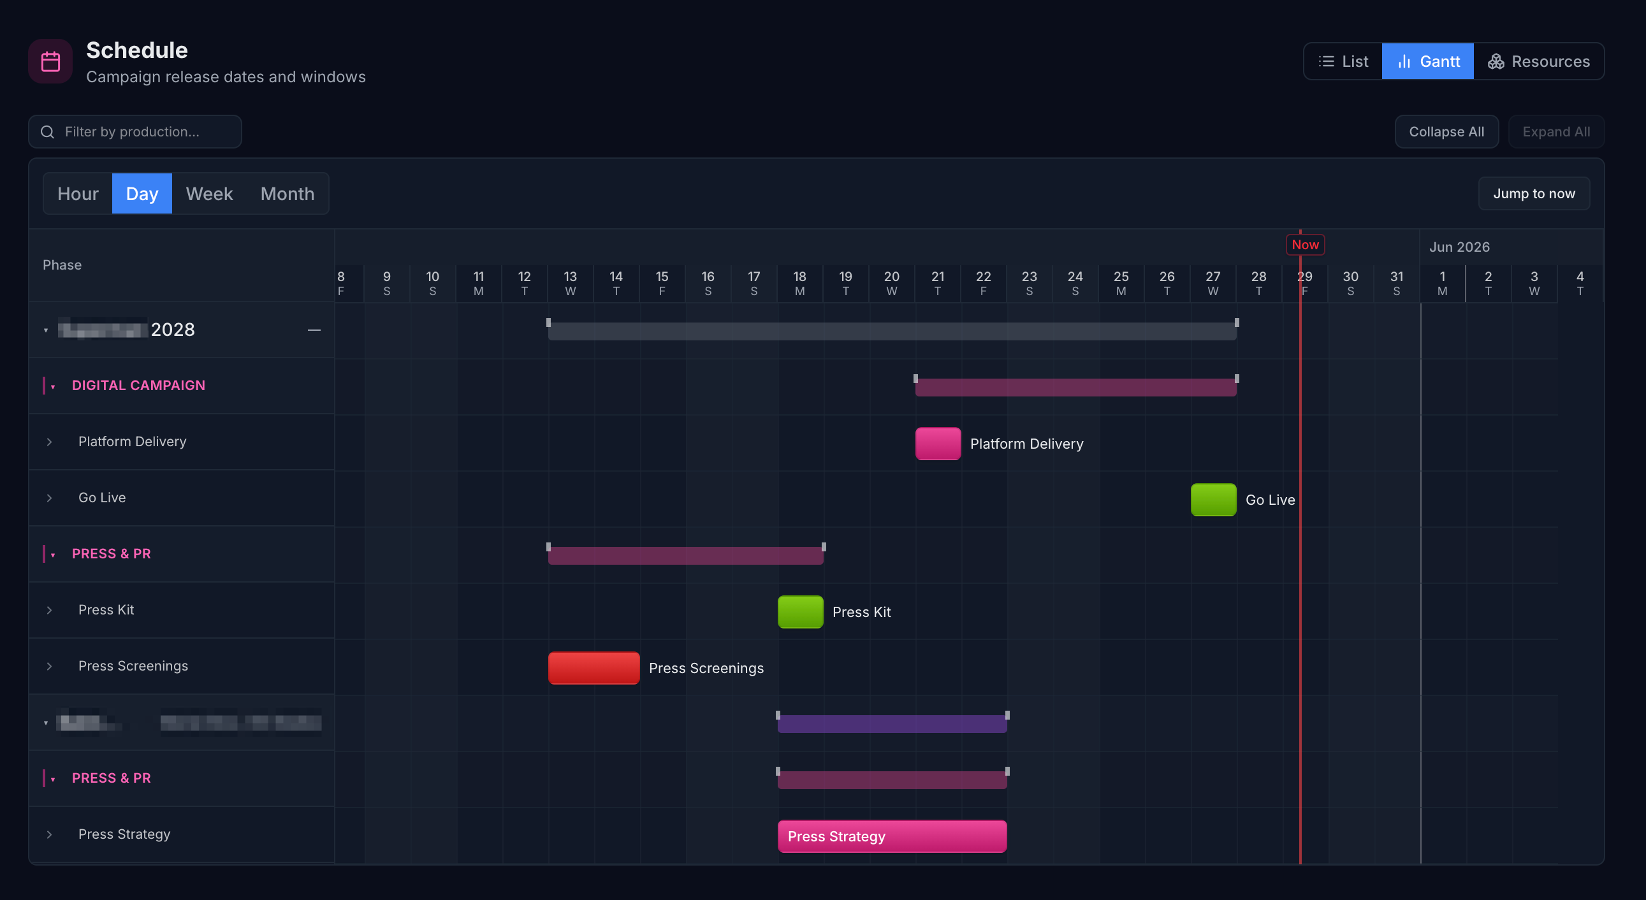Collapse the first PRESS & PR group
Viewport: 1646px width, 900px height.
(53, 555)
